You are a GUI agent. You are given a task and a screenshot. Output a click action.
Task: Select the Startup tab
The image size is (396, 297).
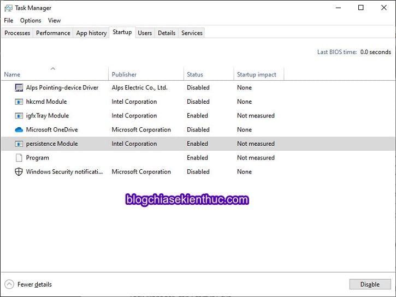(122, 32)
